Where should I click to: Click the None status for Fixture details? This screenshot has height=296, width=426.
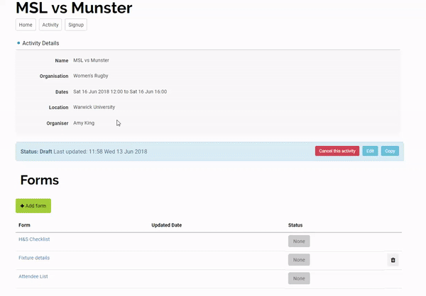tap(299, 260)
